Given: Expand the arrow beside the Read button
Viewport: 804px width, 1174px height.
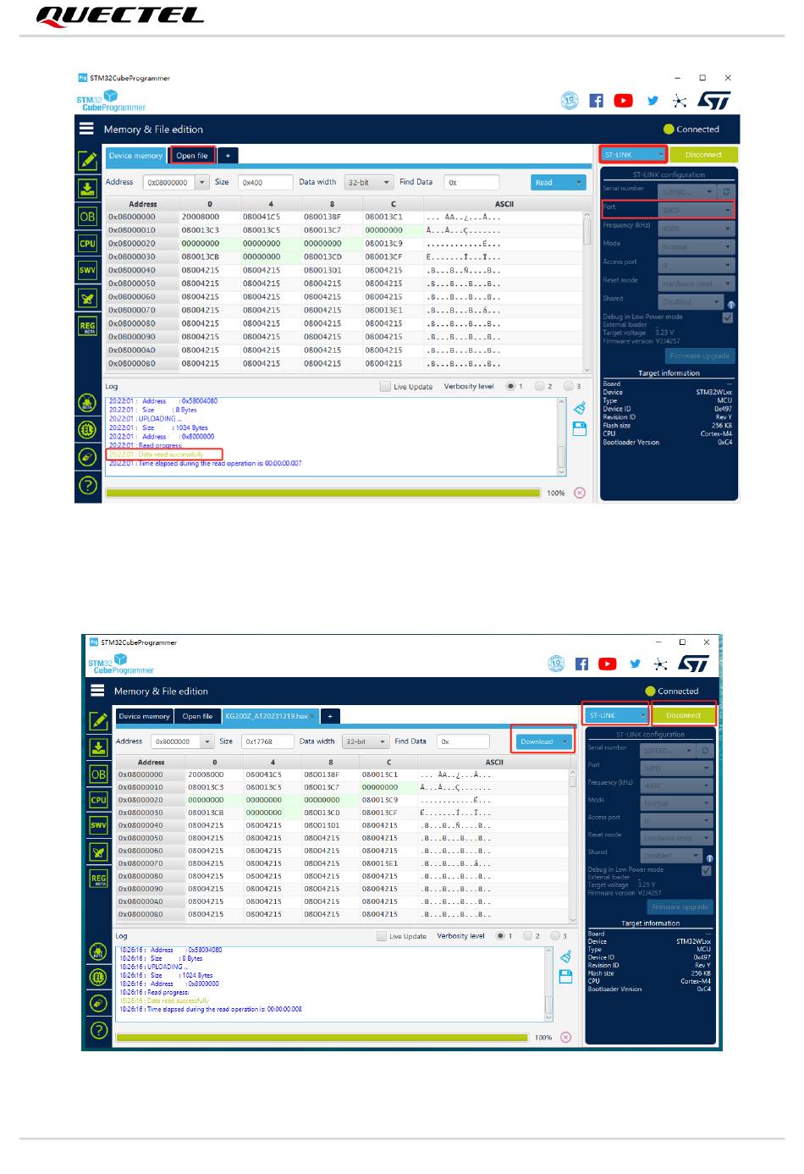Looking at the screenshot, I should click(579, 182).
